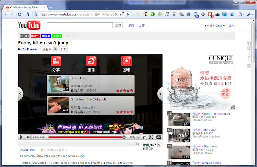This screenshot has height=167, width=257.
Task: Click the YouTube logo
Action: pyautogui.click(x=29, y=25)
